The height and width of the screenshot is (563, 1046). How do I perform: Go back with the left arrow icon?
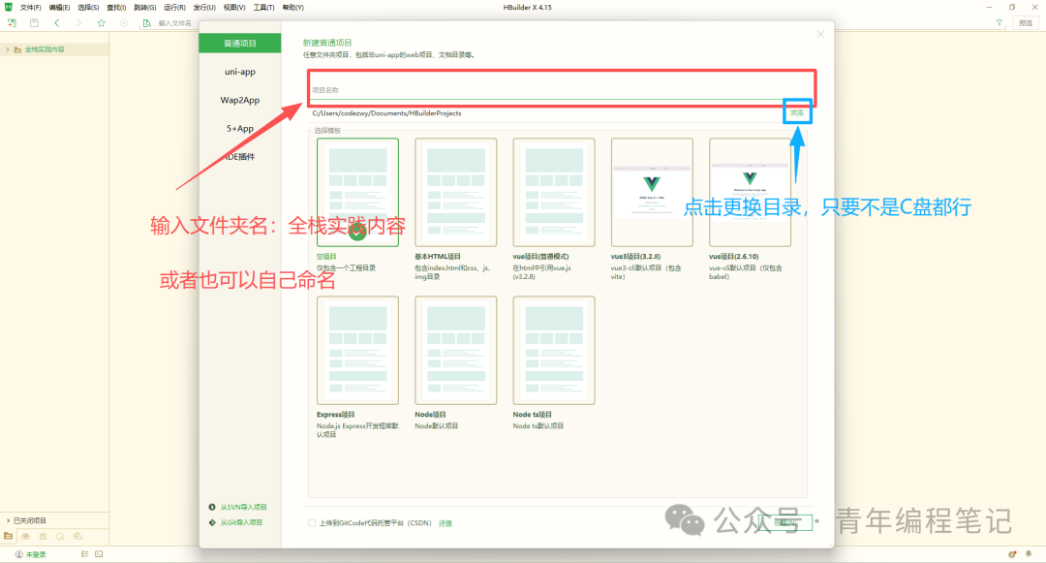coord(57,22)
